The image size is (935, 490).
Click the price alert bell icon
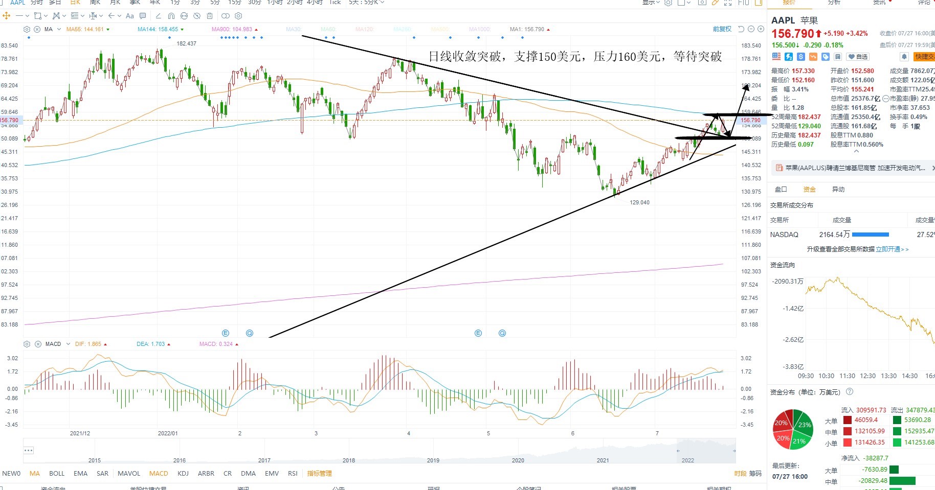click(x=904, y=57)
